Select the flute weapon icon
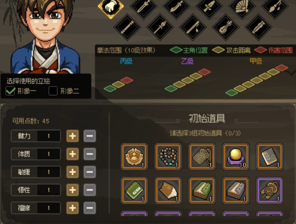Screen dimensions: 296x224 pyautogui.click(x=193, y=27)
